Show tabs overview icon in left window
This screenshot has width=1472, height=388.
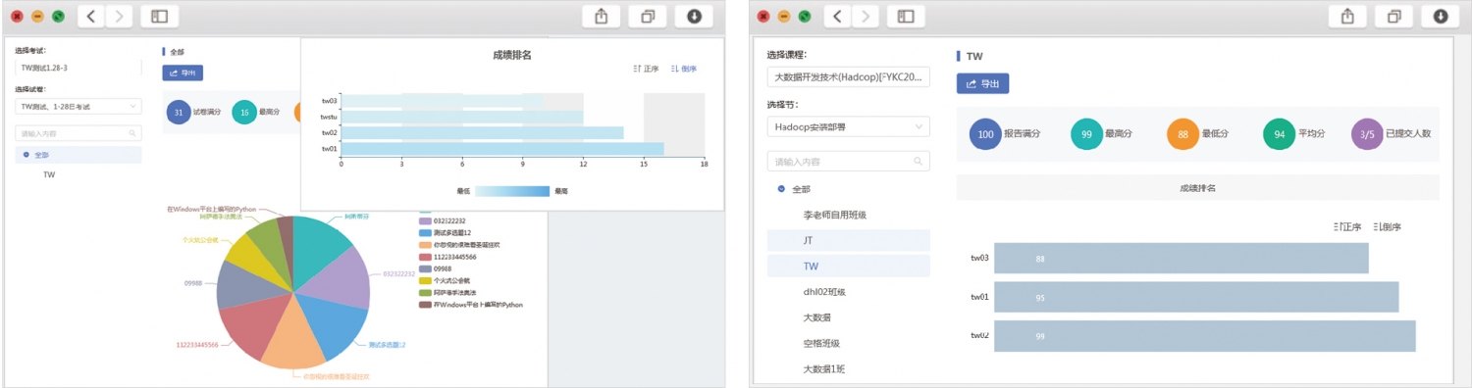tap(648, 16)
